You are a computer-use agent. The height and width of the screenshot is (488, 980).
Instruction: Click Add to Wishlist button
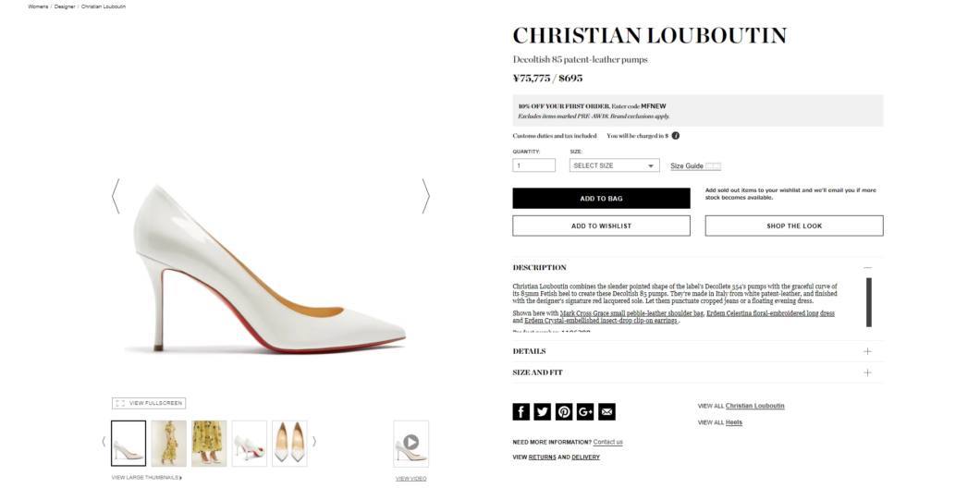pos(601,226)
